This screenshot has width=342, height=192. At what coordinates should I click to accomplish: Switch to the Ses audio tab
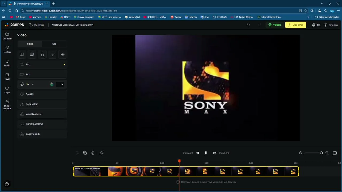click(x=54, y=44)
